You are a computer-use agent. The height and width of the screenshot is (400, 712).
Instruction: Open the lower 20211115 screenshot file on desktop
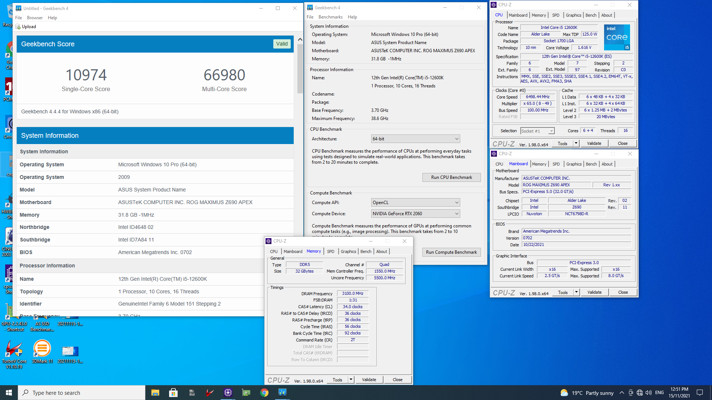70,354
